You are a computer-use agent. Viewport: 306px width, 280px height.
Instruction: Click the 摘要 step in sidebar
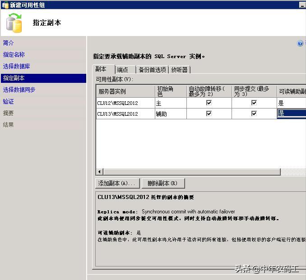point(8,113)
